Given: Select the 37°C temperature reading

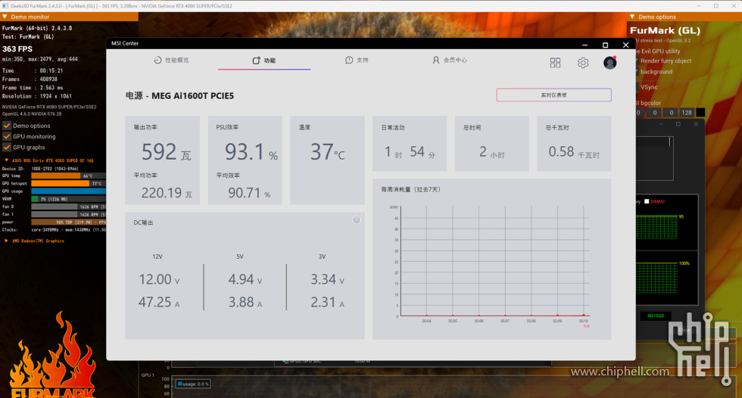Looking at the screenshot, I should click(327, 152).
